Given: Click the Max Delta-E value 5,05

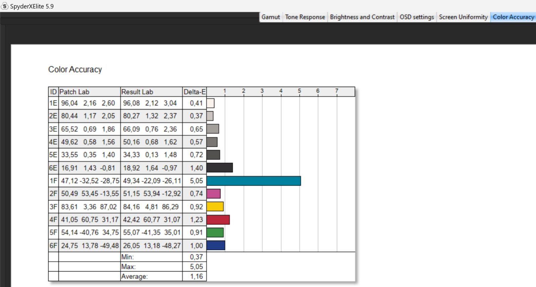Looking at the screenshot, I should [x=196, y=267].
